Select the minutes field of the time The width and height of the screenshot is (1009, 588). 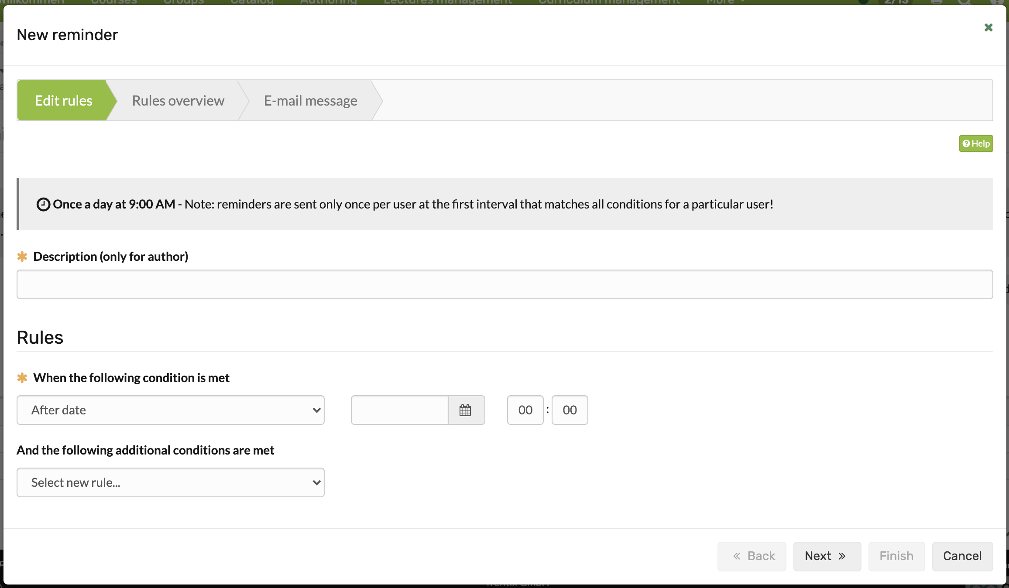click(x=570, y=410)
